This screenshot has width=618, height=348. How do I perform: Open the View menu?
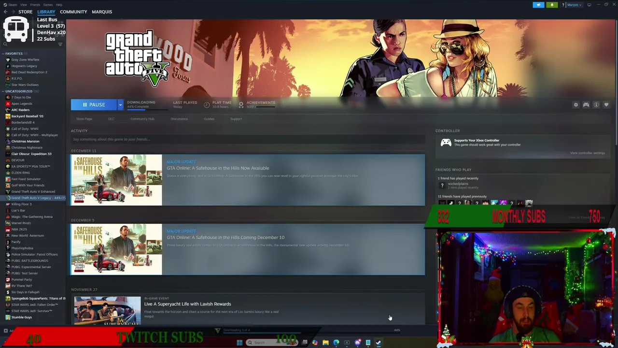pos(23,5)
